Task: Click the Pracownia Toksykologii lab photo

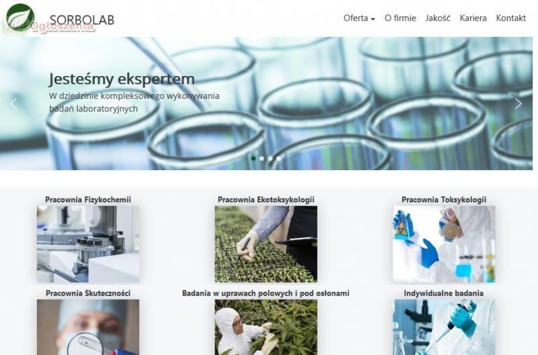Action: click(x=444, y=244)
